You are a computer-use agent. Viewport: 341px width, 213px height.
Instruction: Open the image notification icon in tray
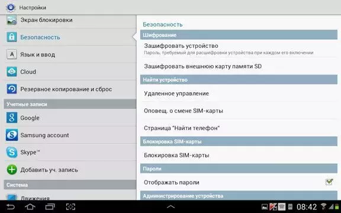(x=265, y=207)
